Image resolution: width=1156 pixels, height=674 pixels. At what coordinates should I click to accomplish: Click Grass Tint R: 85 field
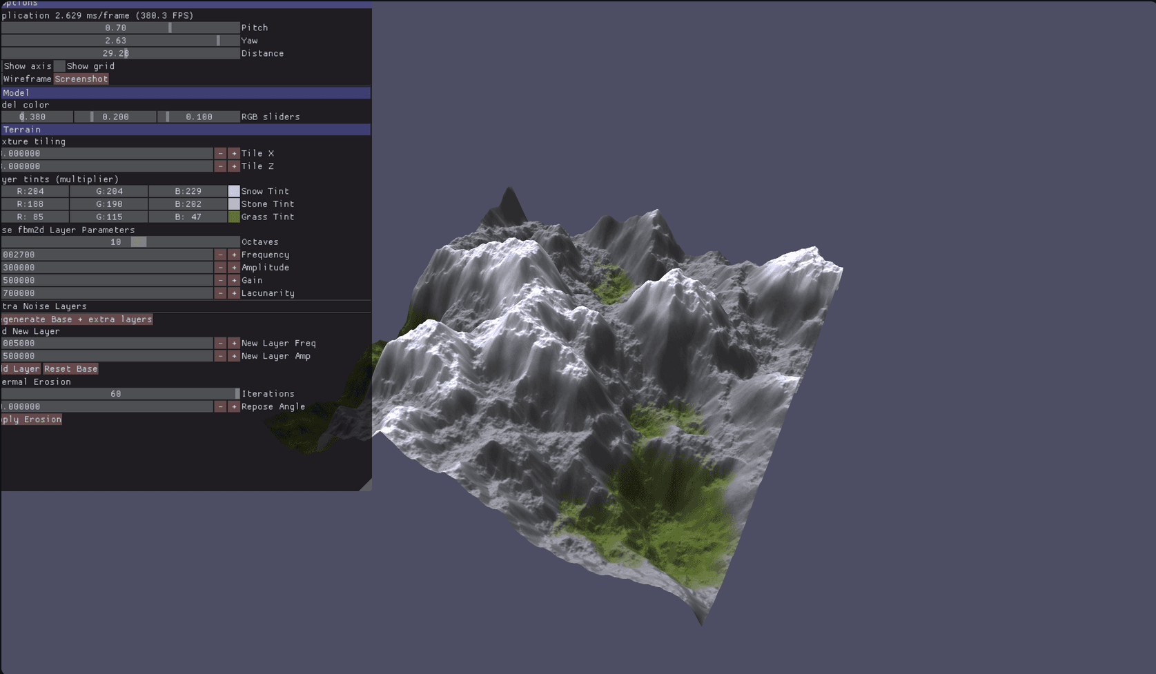(x=35, y=217)
